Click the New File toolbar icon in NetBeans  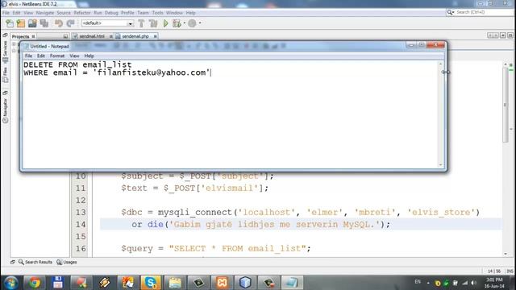10,23
